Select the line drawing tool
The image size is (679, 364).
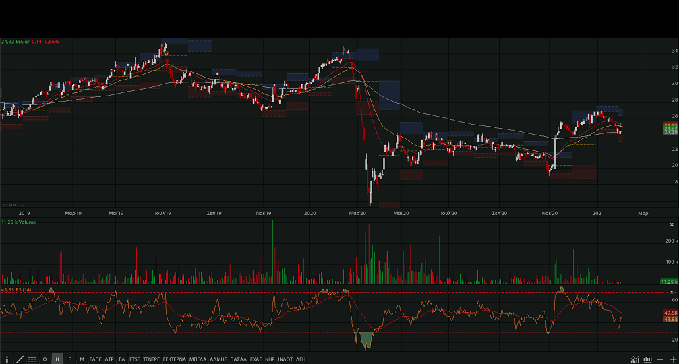coord(20,359)
